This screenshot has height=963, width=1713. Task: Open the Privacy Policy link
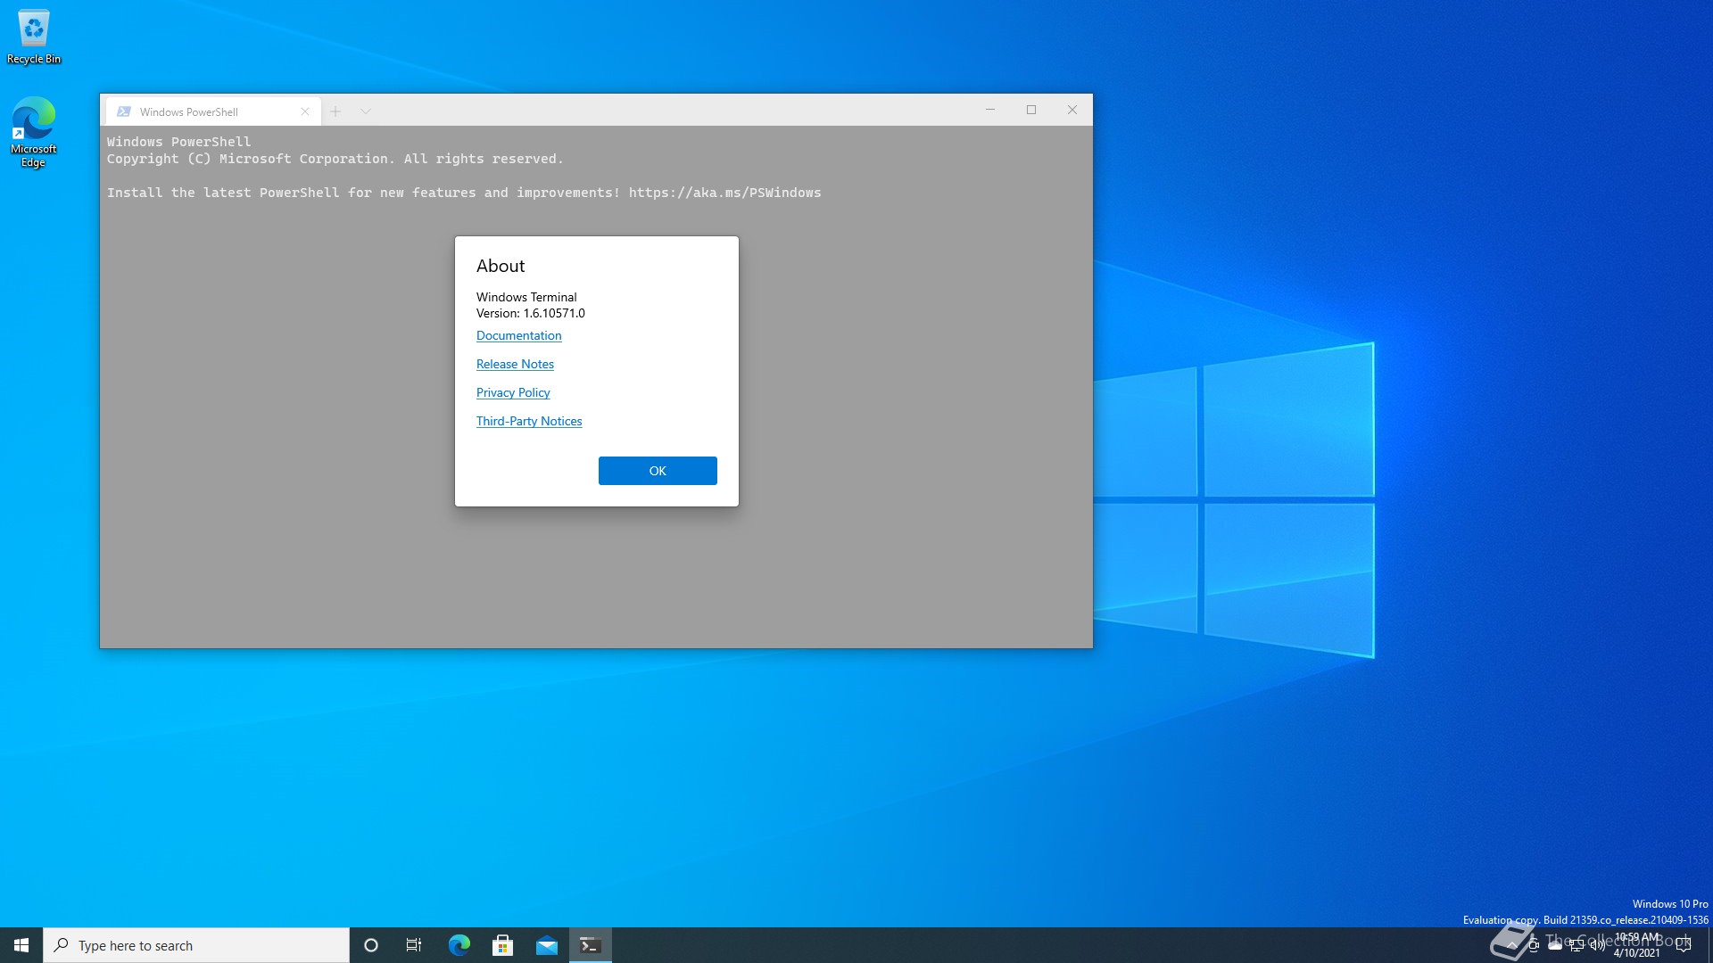513,392
